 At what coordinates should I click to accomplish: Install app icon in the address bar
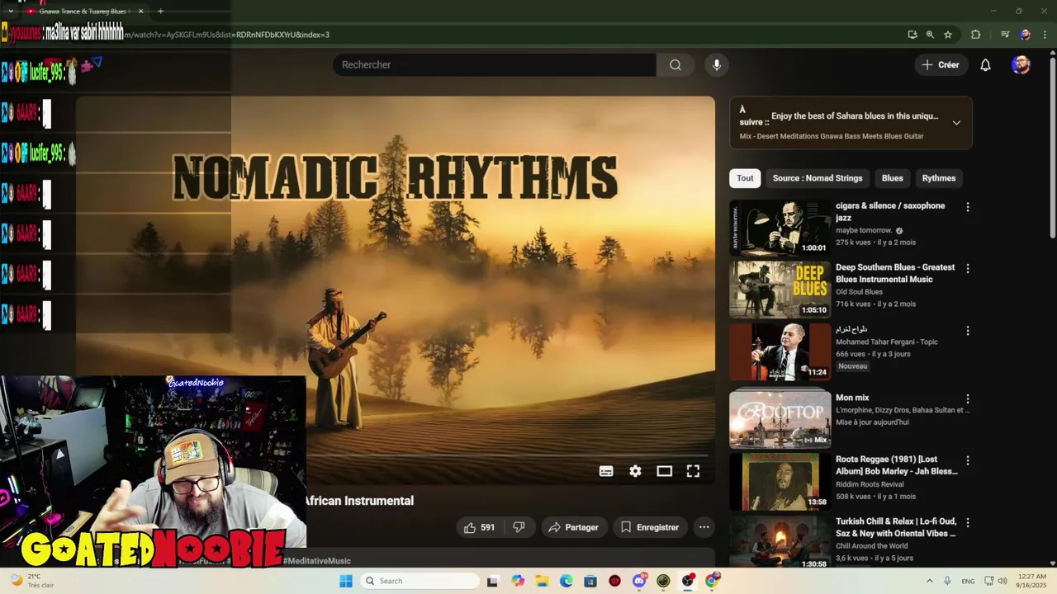point(912,35)
